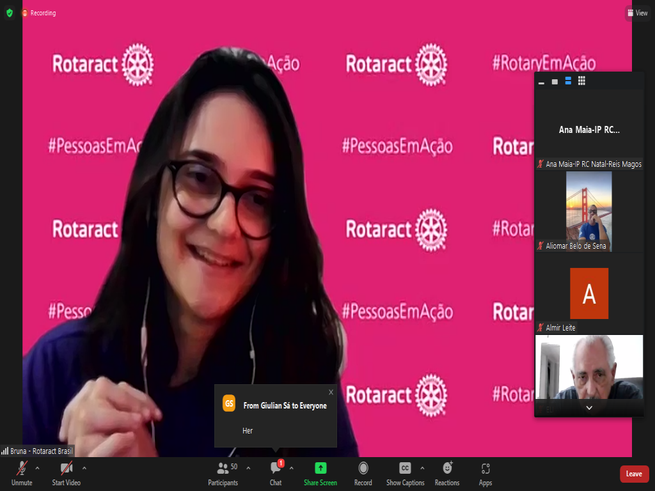Switch thumbnail panel to grid view

click(581, 81)
